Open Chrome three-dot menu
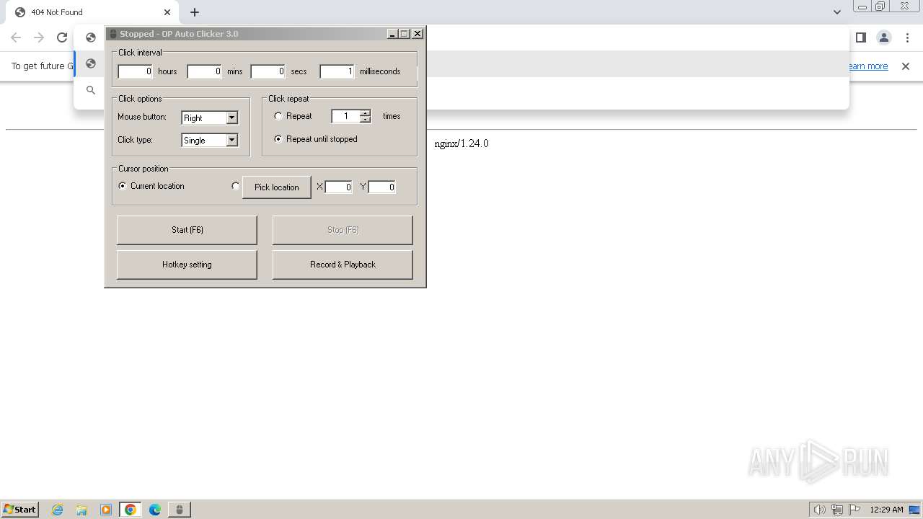 (x=907, y=37)
